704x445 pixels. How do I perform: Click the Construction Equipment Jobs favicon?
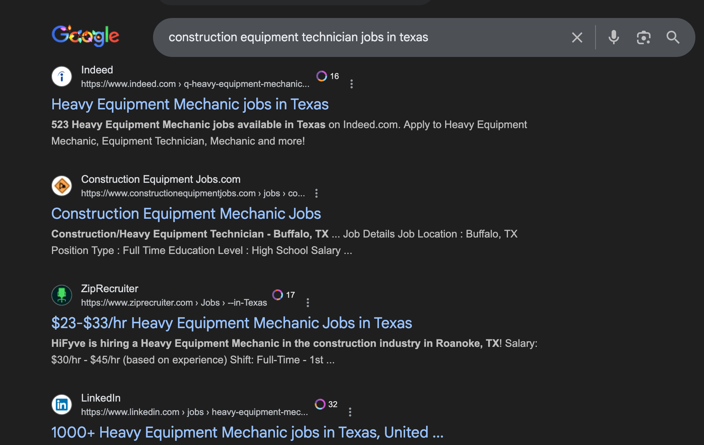[x=62, y=186]
